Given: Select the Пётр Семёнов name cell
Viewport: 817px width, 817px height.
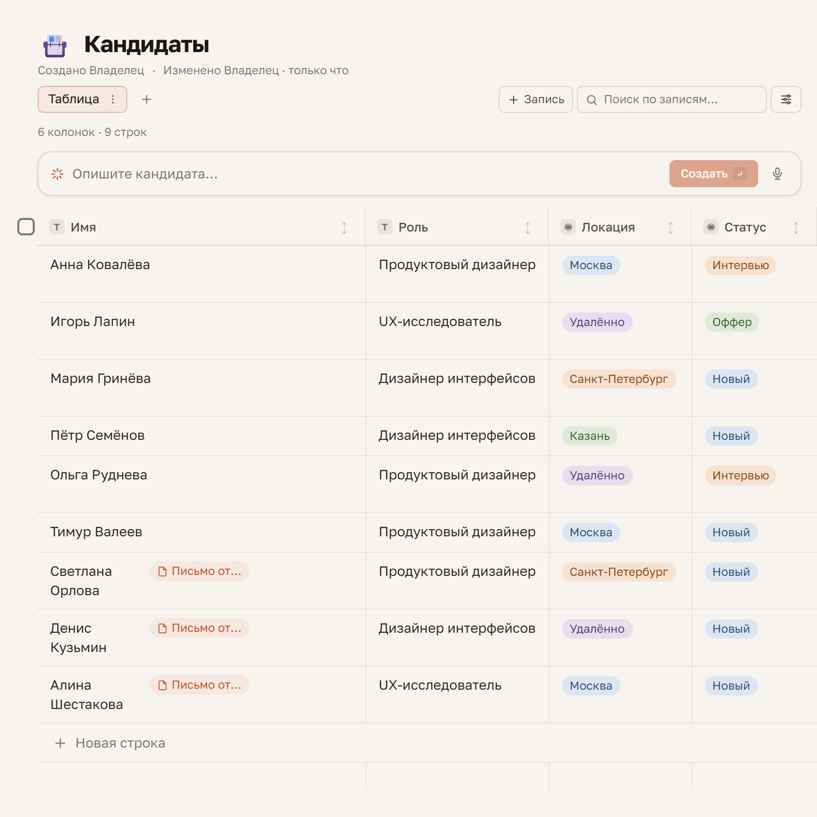Looking at the screenshot, I should [202, 436].
